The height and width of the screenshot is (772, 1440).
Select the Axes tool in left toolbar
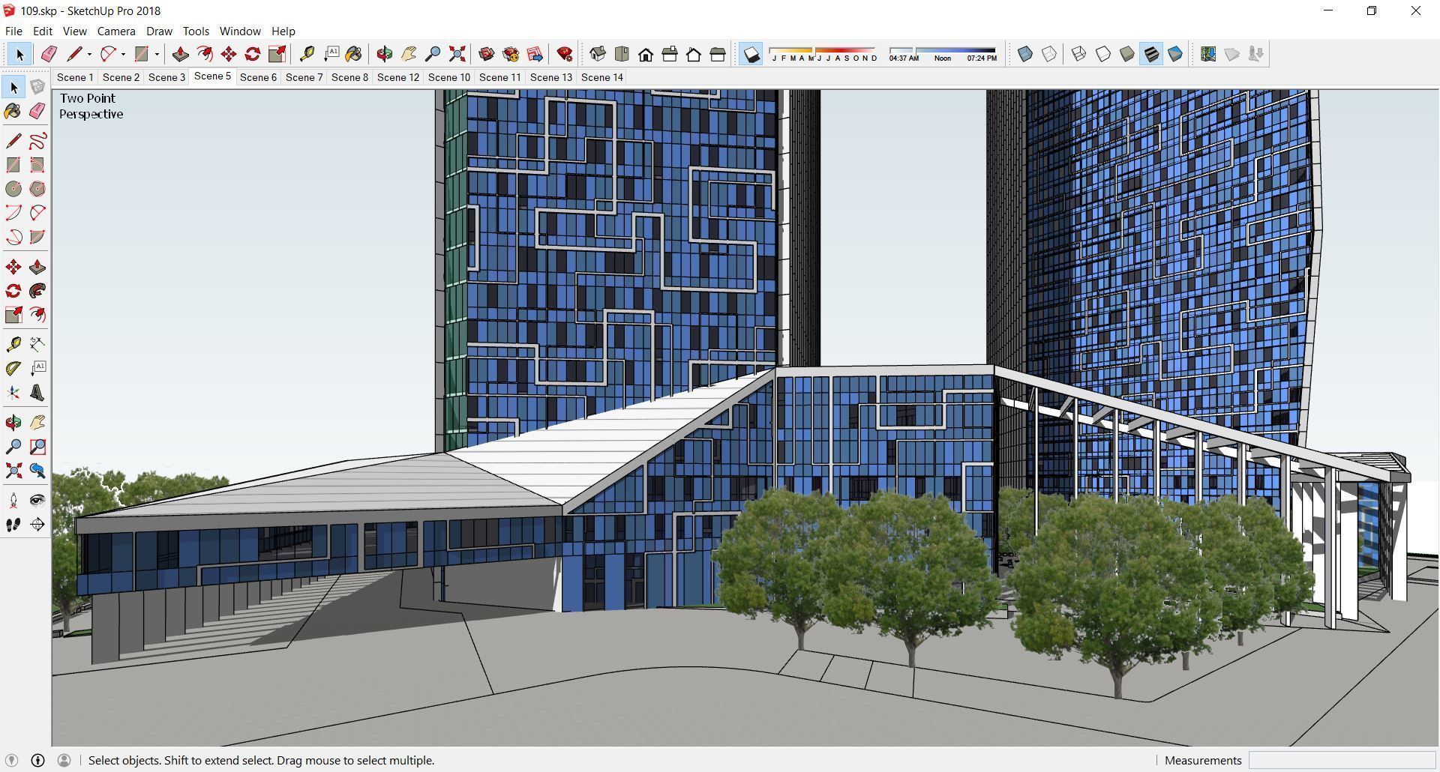coord(13,393)
